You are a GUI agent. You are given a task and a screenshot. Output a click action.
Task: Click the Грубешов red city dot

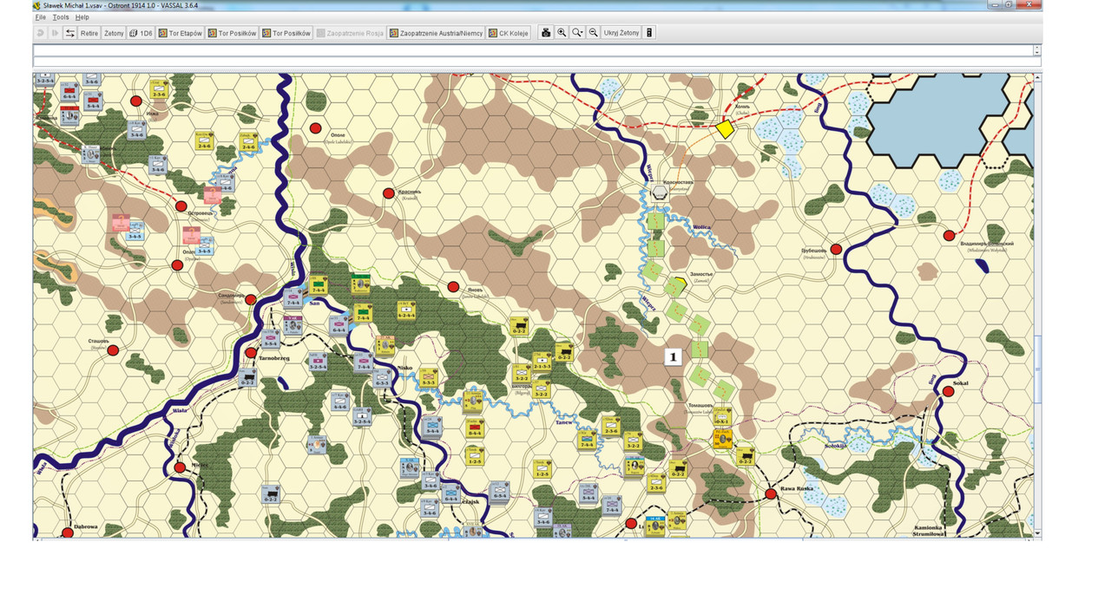point(836,249)
